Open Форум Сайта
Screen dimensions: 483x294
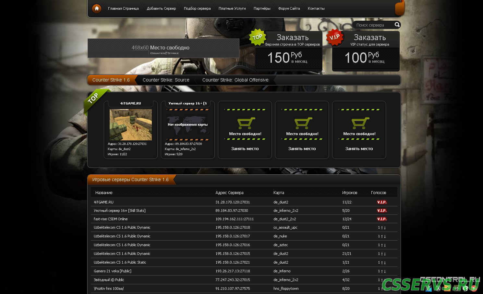pos(289,8)
